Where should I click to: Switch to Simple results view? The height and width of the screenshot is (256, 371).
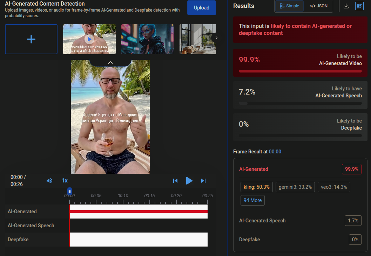290,6
